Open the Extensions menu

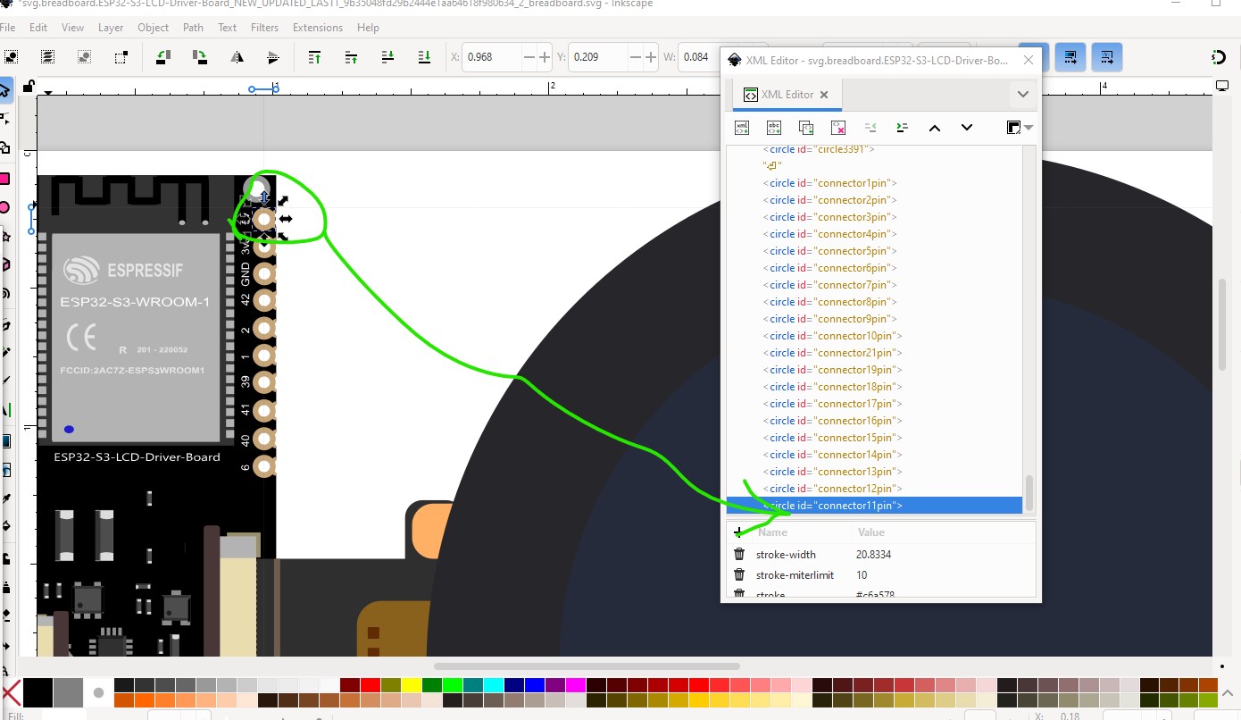tap(317, 28)
